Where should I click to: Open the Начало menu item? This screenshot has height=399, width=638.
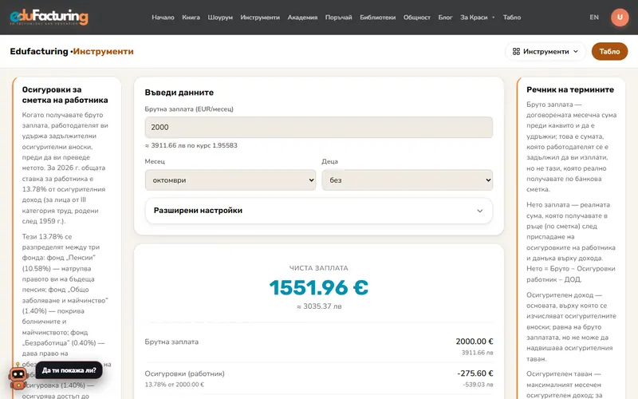163,17
